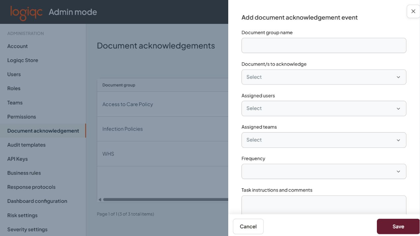Click the pagination text Page 1 of 1
Image resolution: width=420 pixels, height=236 pixels.
pyautogui.click(x=125, y=214)
